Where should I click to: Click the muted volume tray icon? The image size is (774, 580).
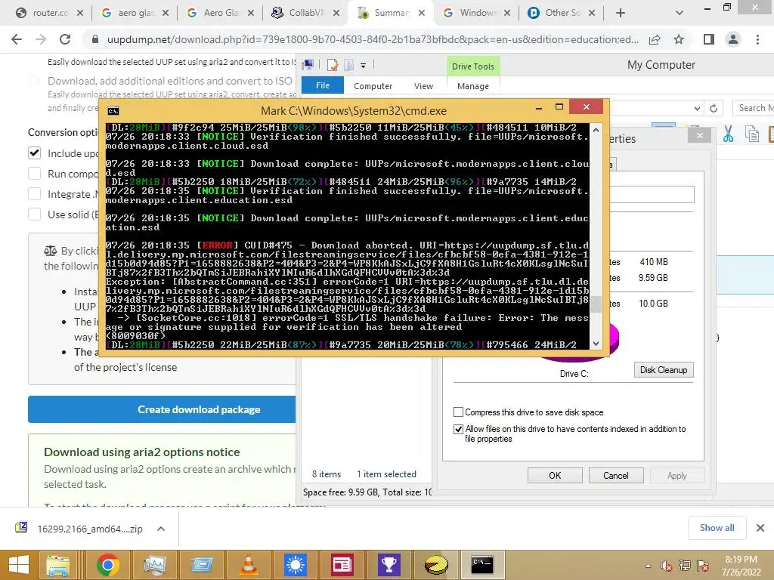(666, 566)
